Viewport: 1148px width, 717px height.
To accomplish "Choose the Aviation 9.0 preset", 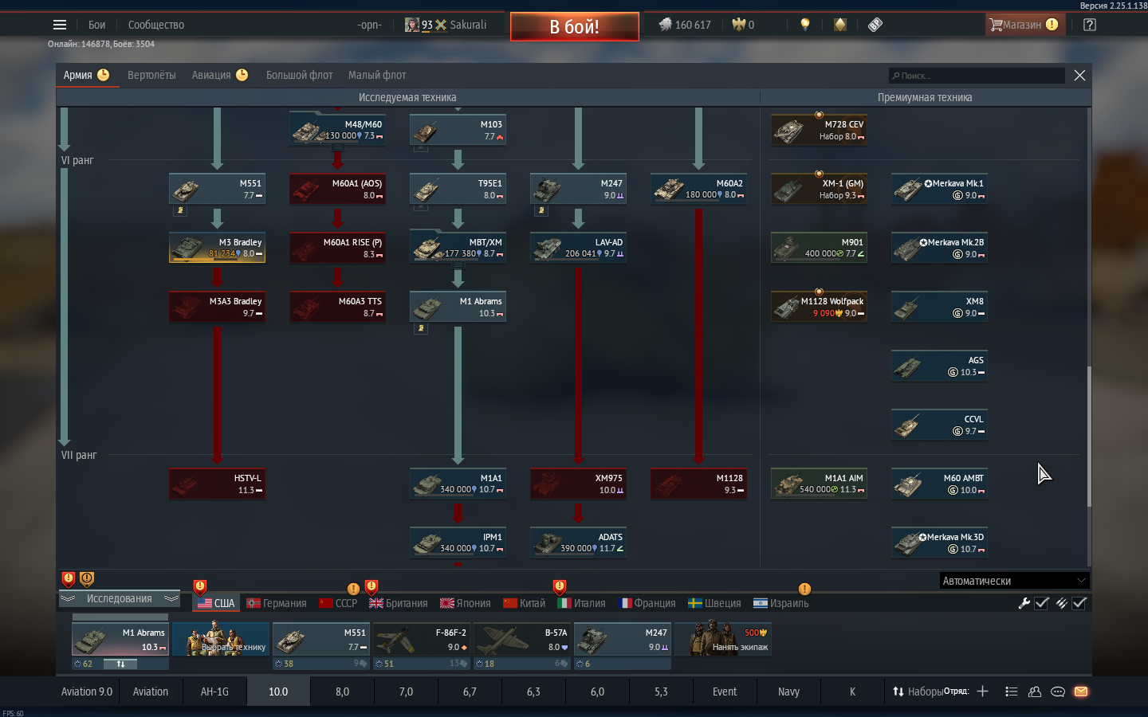I will tap(87, 692).
